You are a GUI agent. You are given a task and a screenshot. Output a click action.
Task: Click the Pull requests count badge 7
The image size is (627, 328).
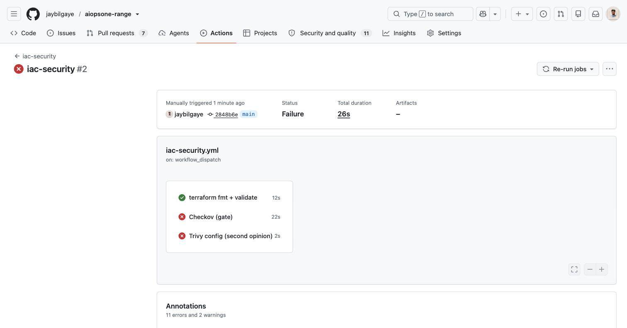tap(143, 33)
